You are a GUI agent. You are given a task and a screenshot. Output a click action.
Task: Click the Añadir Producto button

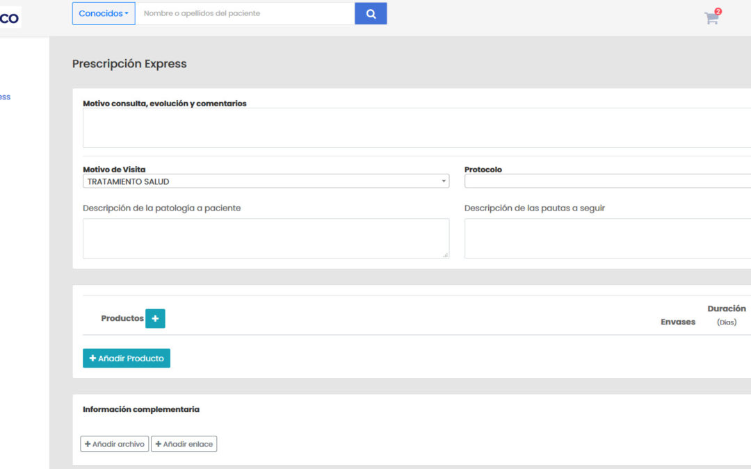tap(127, 359)
